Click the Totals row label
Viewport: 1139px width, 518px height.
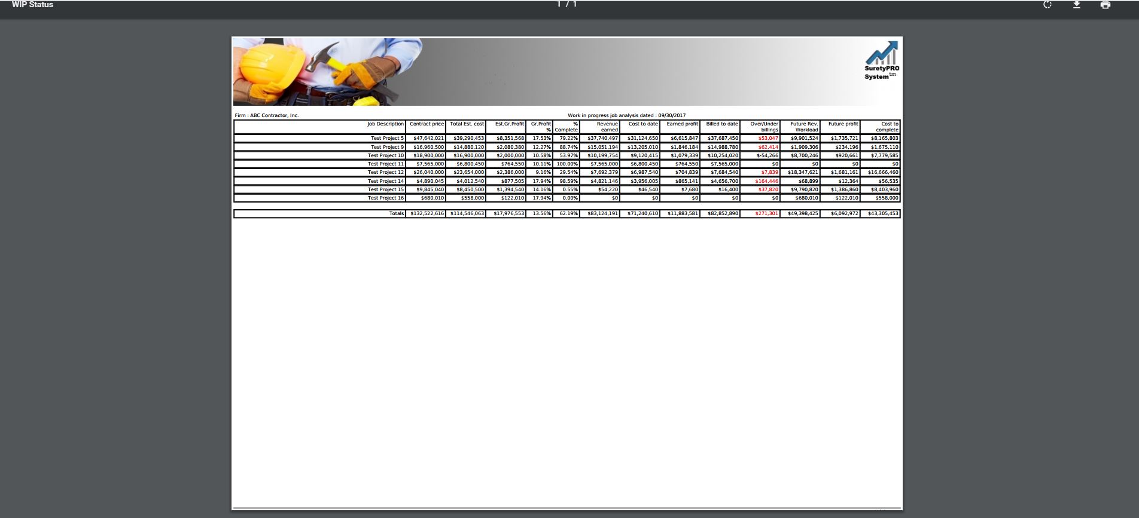(x=396, y=213)
